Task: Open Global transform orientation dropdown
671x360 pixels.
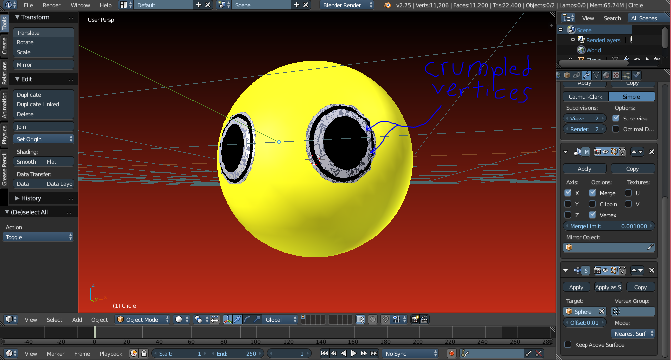Action: (280, 319)
